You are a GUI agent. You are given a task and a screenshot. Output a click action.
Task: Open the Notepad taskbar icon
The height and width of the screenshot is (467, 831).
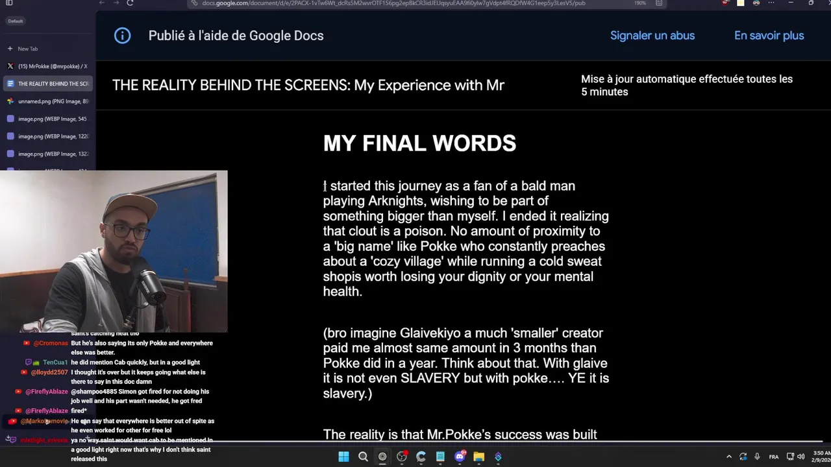[440, 457]
